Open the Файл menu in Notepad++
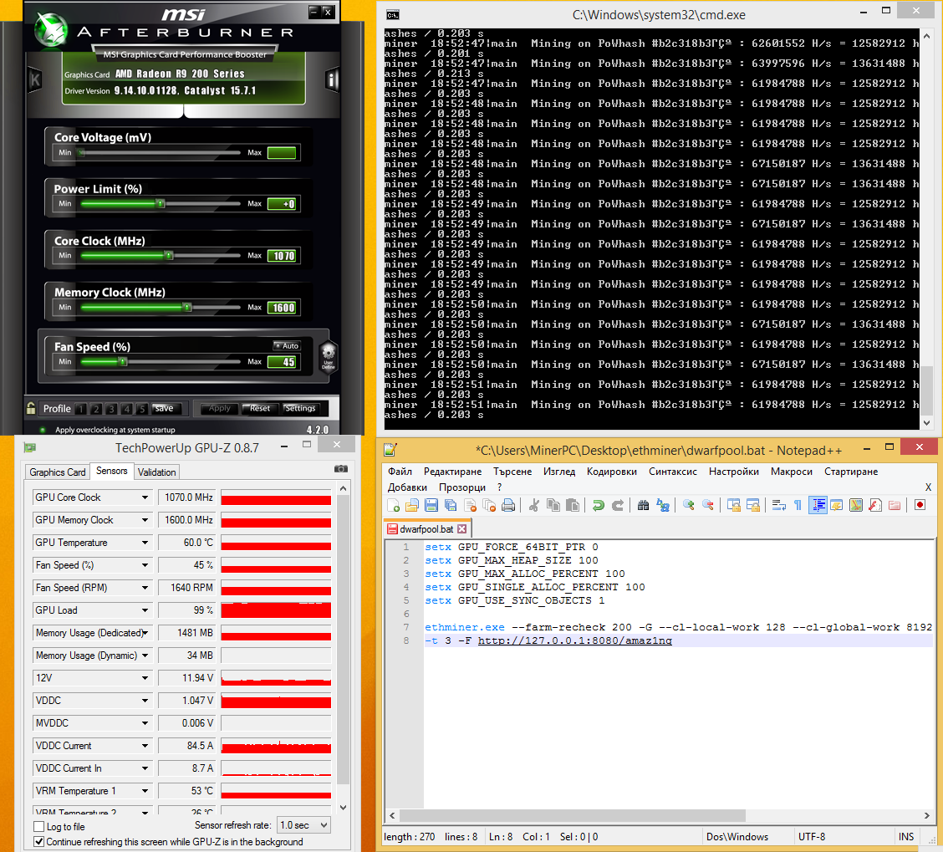The width and height of the screenshot is (943, 852). 400,472
